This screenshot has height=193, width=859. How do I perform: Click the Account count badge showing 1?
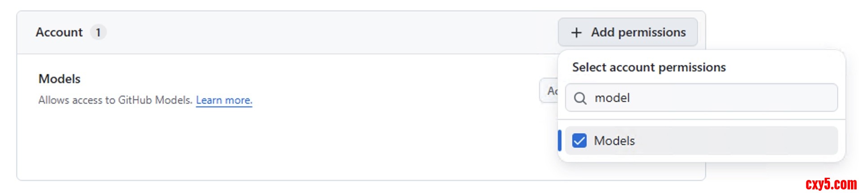(98, 32)
